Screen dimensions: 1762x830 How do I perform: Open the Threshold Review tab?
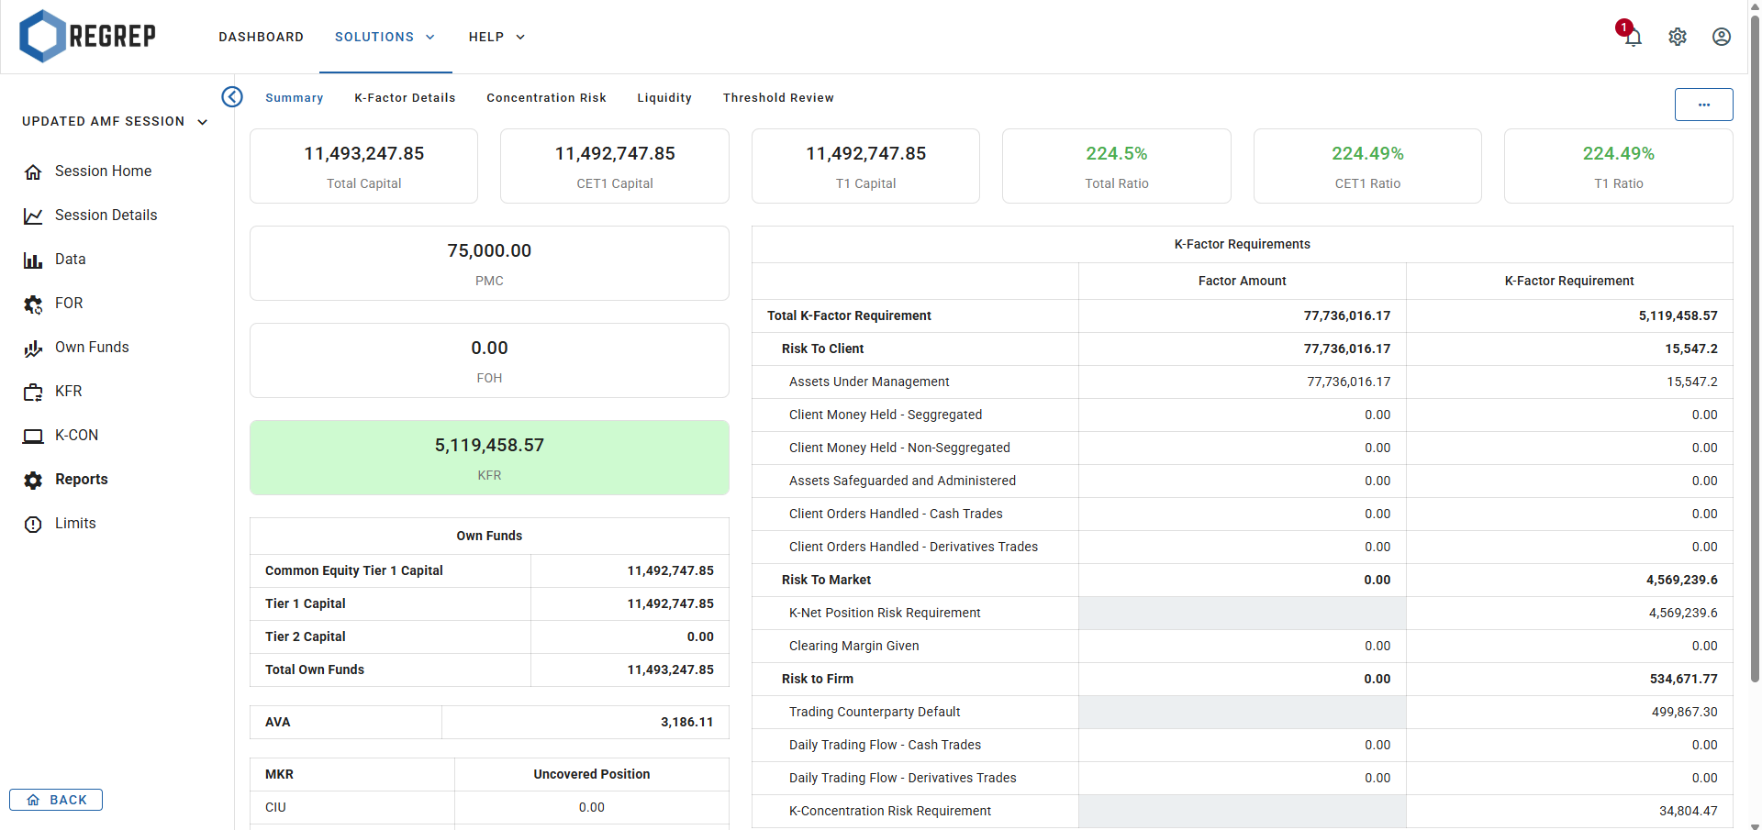pos(778,97)
